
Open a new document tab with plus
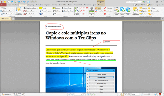coord(13,19)
